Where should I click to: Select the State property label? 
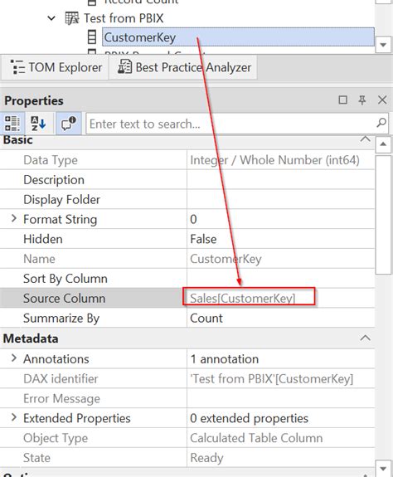point(36,458)
